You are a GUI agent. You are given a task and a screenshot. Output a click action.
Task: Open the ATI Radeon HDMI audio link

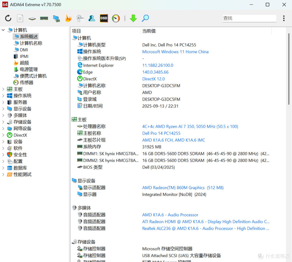click(206, 222)
